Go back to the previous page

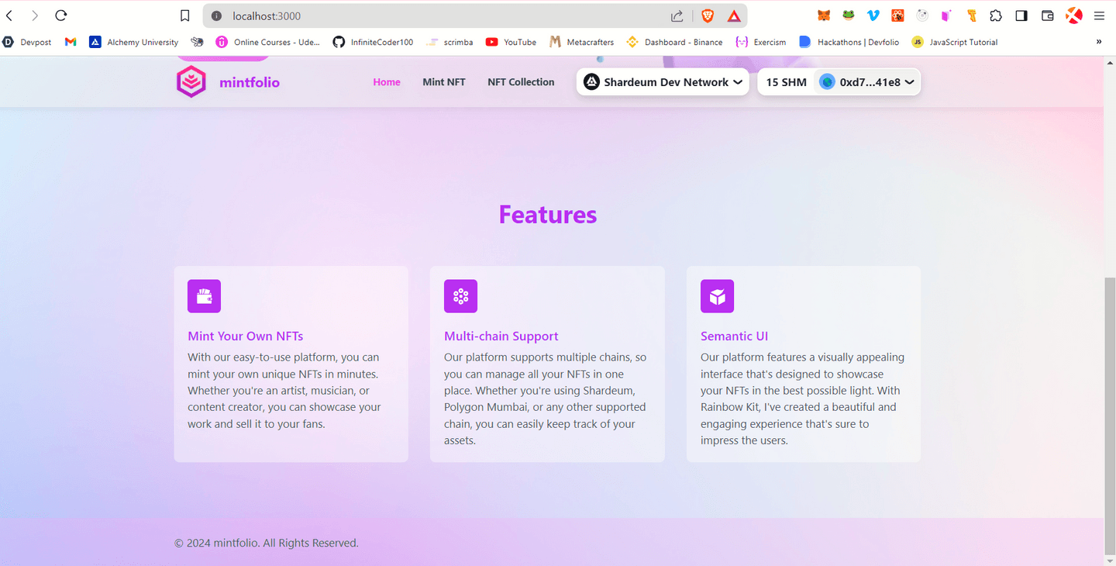click(x=9, y=16)
